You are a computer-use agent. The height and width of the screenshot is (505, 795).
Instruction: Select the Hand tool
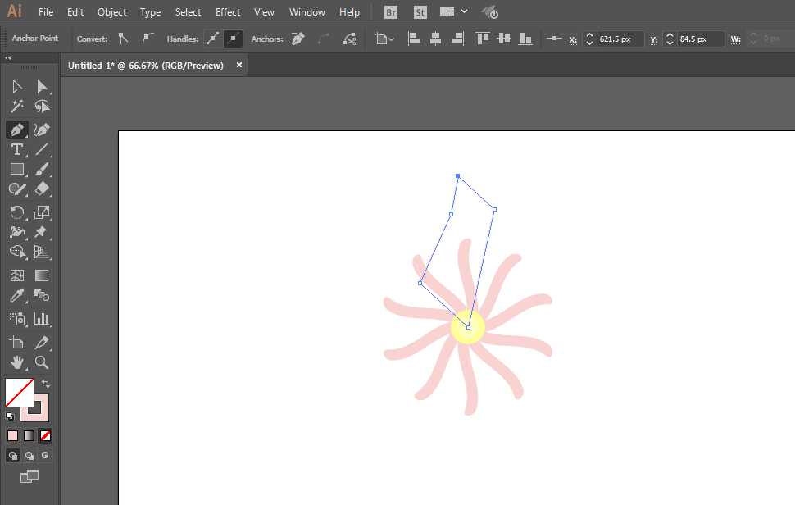coord(16,362)
